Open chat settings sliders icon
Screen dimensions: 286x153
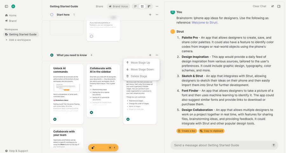[272, 6]
